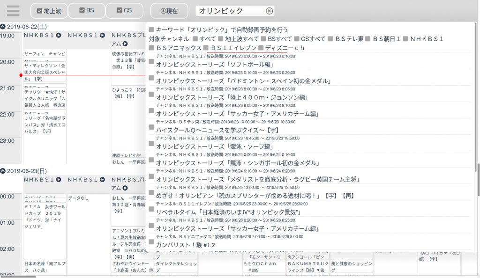
Task: Check the ＢＳテレ東 channel box
Action: click(x=330, y=39)
